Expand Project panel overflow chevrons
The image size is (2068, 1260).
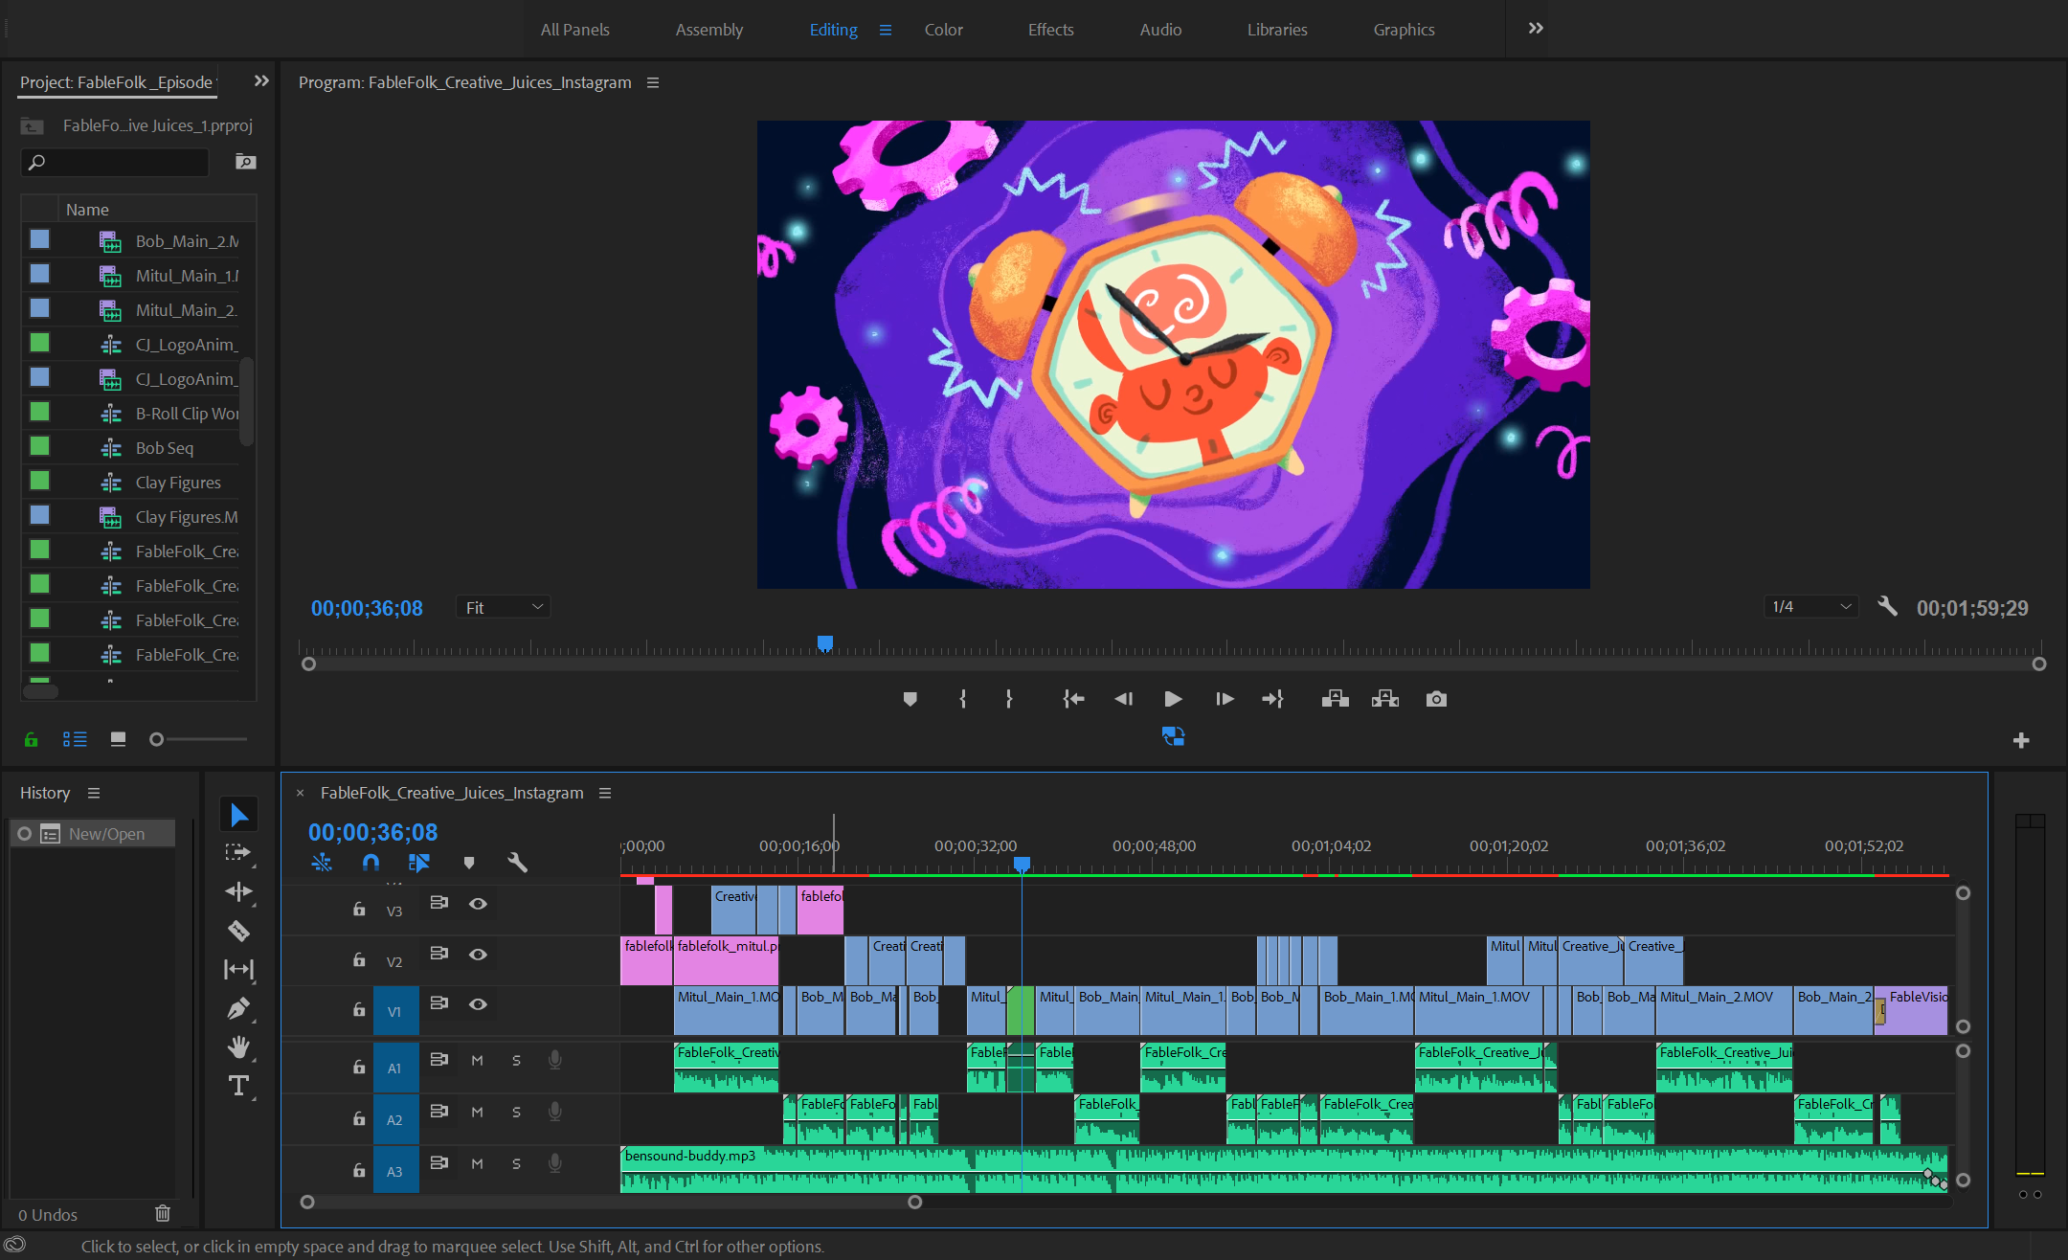(x=260, y=81)
